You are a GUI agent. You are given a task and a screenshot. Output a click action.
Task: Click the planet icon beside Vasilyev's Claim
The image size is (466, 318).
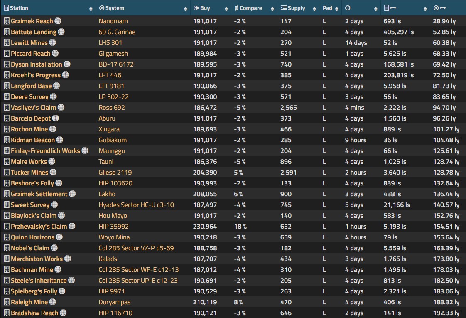(61, 107)
